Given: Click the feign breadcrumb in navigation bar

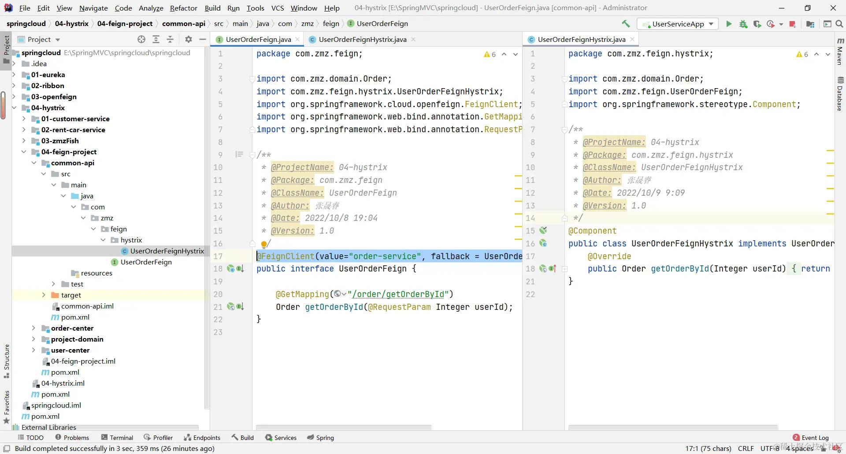Looking at the screenshot, I should (331, 24).
